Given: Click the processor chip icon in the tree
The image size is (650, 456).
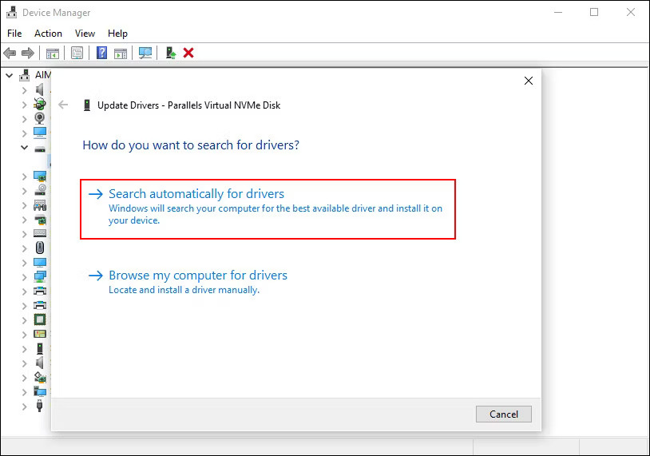Looking at the screenshot, I should [x=40, y=319].
